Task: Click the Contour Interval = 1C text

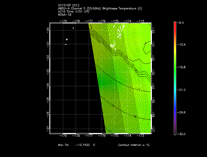Action: pyautogui.click(x=134, y=145)
